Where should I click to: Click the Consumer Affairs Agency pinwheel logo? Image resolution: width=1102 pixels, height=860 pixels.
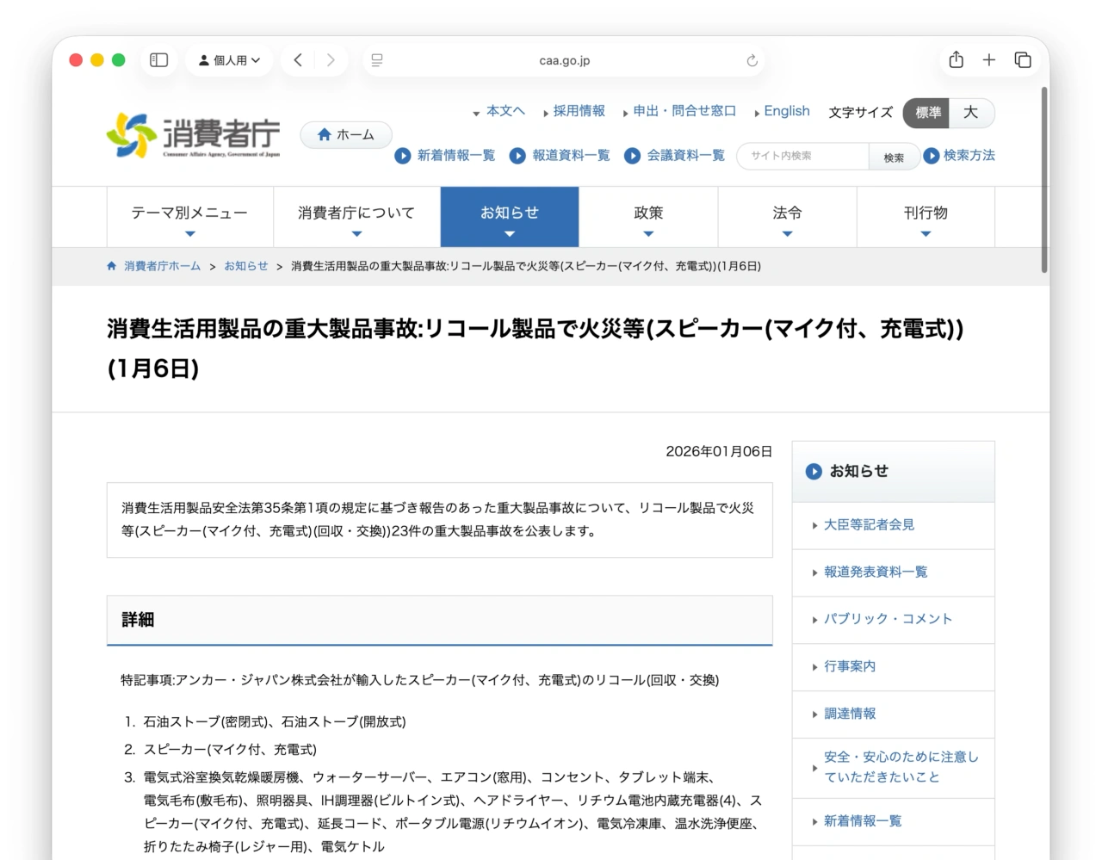coord(131,134)
